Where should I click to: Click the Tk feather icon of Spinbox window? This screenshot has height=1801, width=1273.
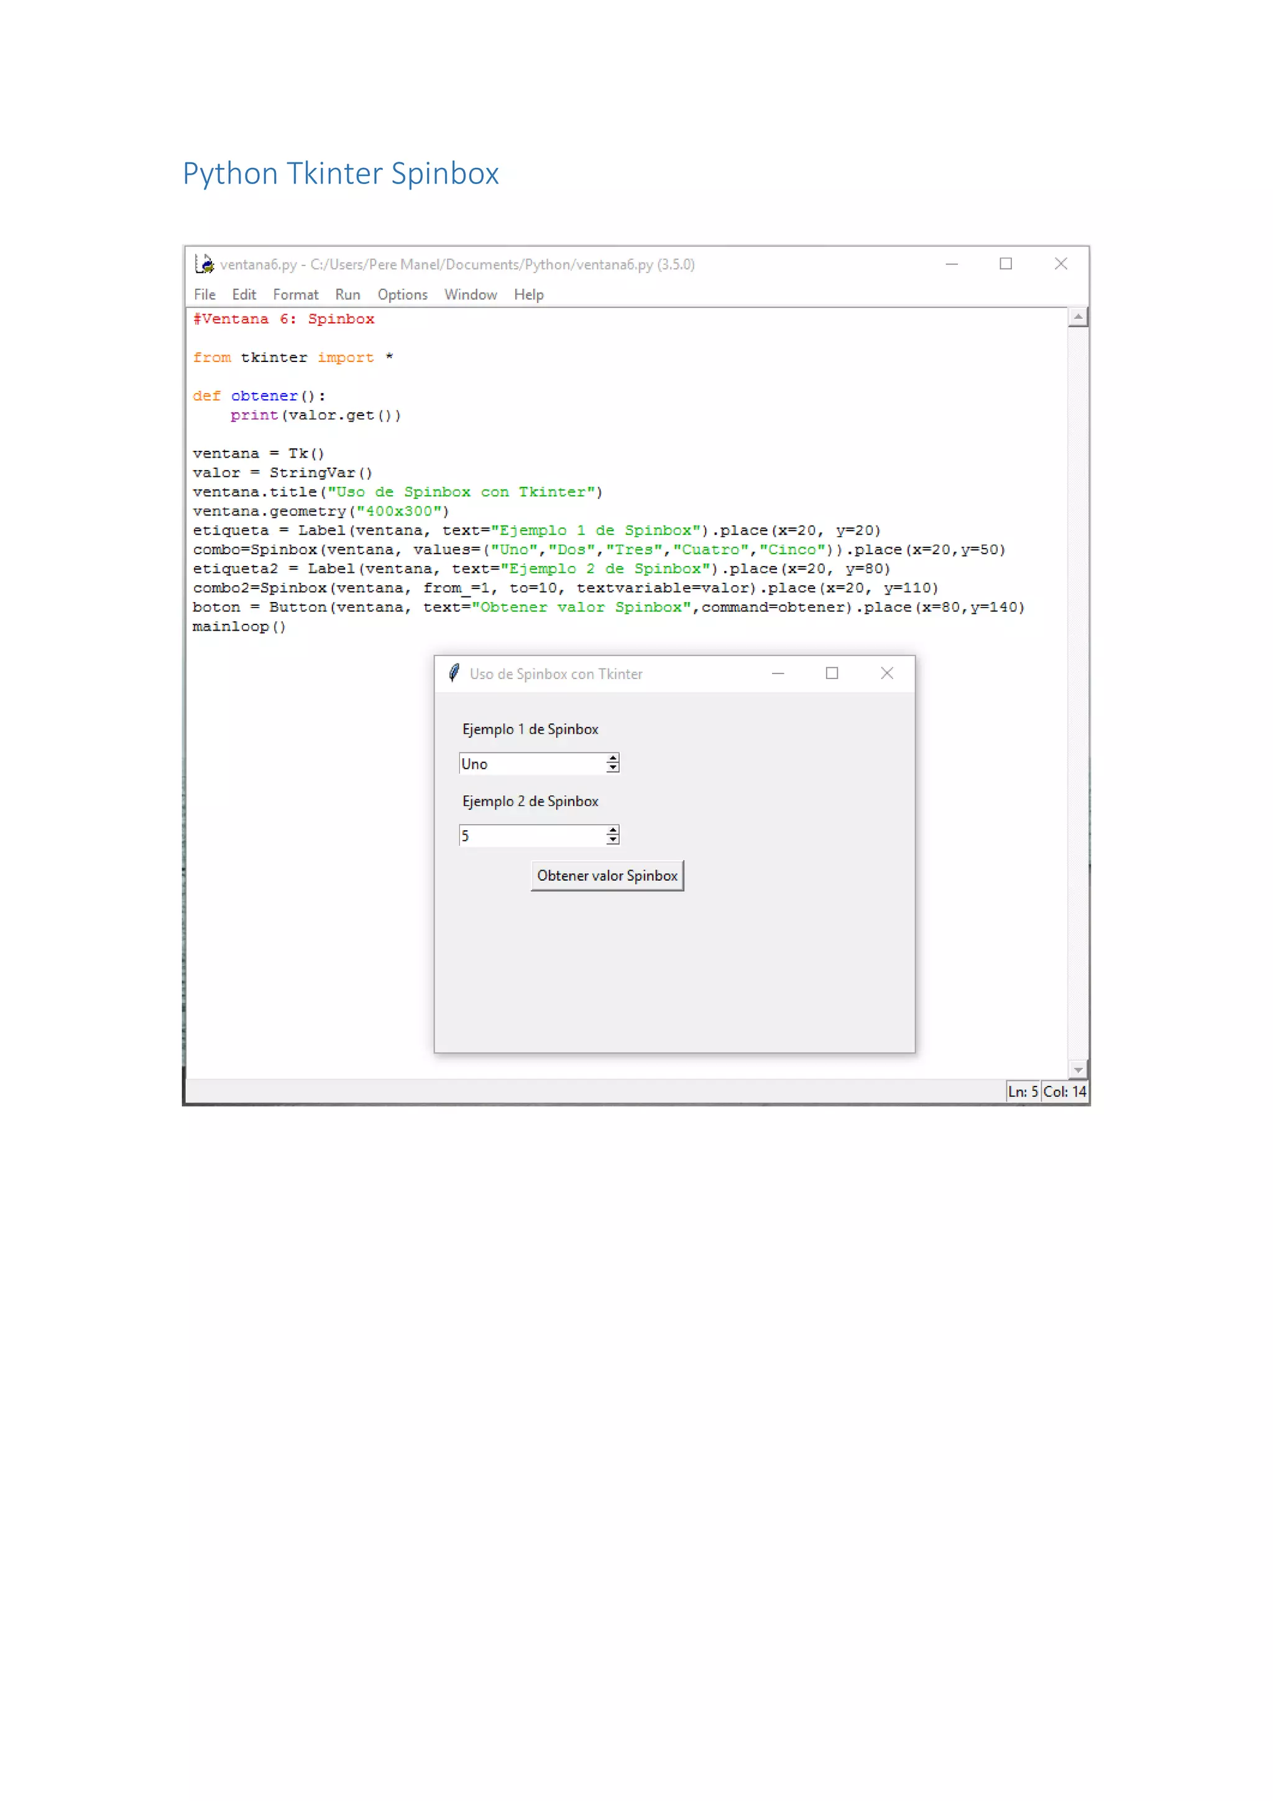[x=454, y=672]
